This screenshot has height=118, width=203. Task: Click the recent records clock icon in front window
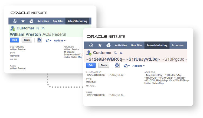coord(91,45)
